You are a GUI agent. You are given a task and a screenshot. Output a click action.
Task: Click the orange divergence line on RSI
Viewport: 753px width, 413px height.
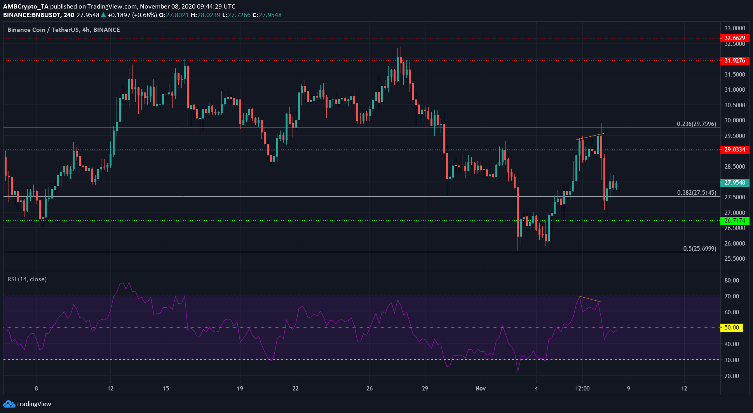[590, 299]
